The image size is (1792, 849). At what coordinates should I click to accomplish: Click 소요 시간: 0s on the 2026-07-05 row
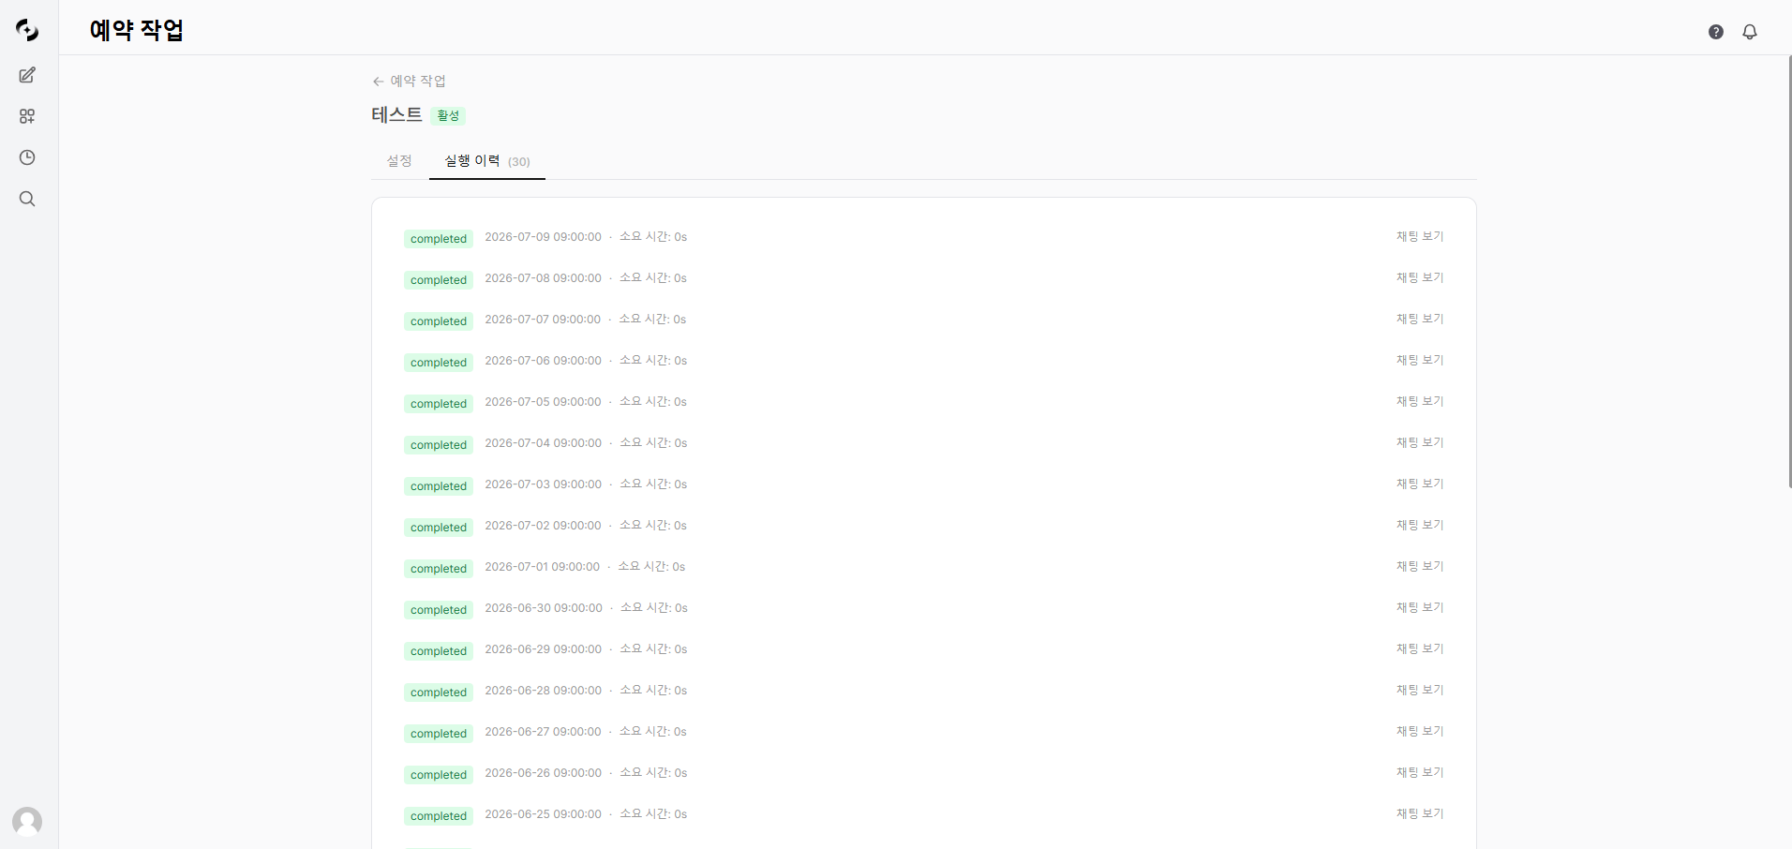[x=653, y=402]
